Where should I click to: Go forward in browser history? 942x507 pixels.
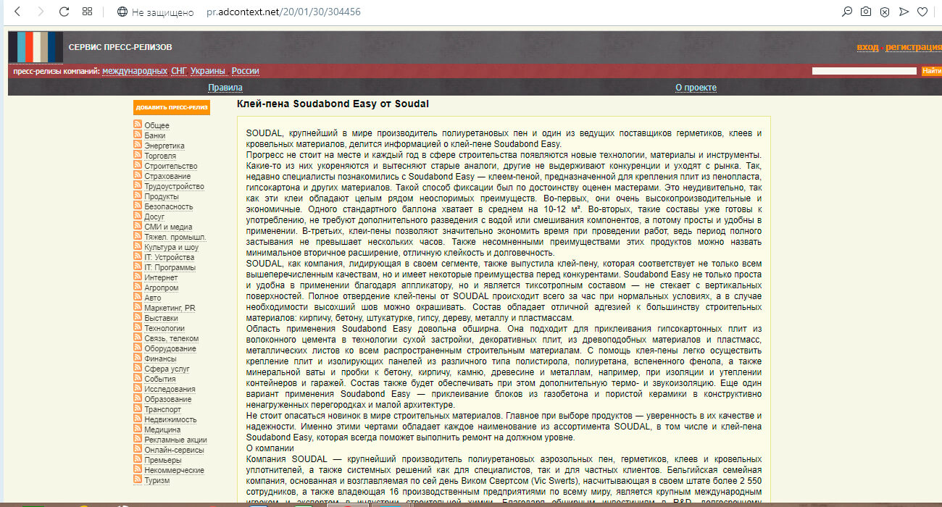click(x=41, y=12)
